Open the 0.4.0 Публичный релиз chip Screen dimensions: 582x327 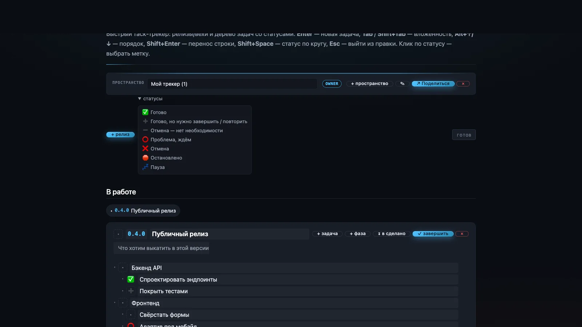143,211
